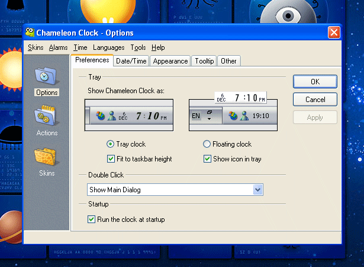Screen dimensions: 364x267
Task: Open the Skins folder icon in sidebar
Action: (x=46, y=157)
